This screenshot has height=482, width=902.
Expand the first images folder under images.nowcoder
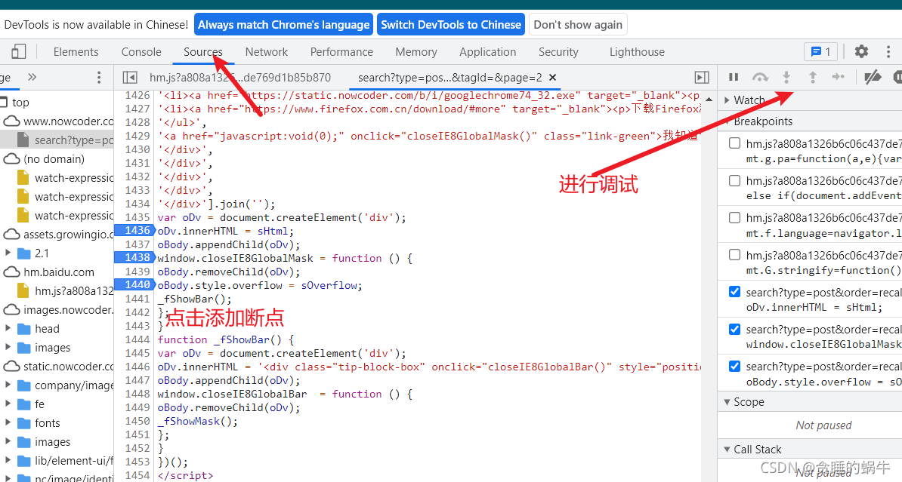click(8, 348)
